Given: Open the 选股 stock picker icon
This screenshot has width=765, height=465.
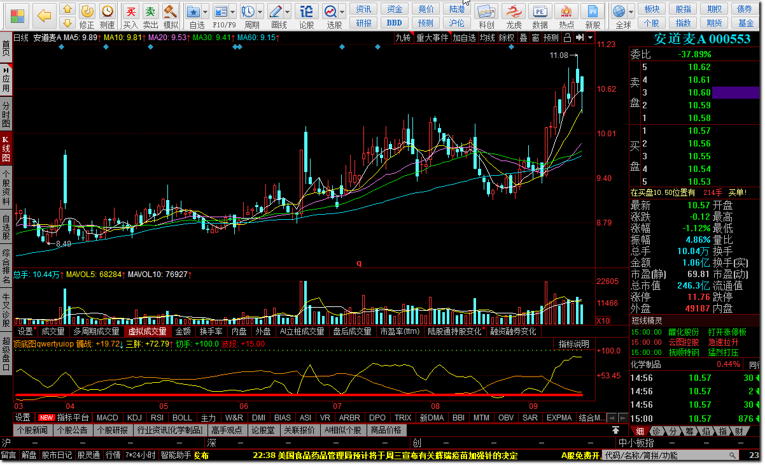Looking at the screenshot, I should point(330,11).
